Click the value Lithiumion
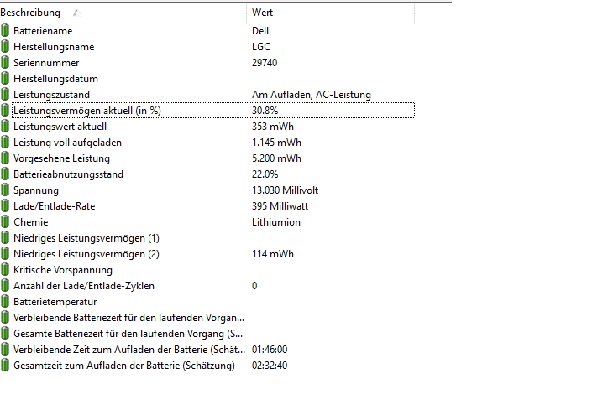The width and height of the screenshot is (608, 400). click(x=276, y=222)
